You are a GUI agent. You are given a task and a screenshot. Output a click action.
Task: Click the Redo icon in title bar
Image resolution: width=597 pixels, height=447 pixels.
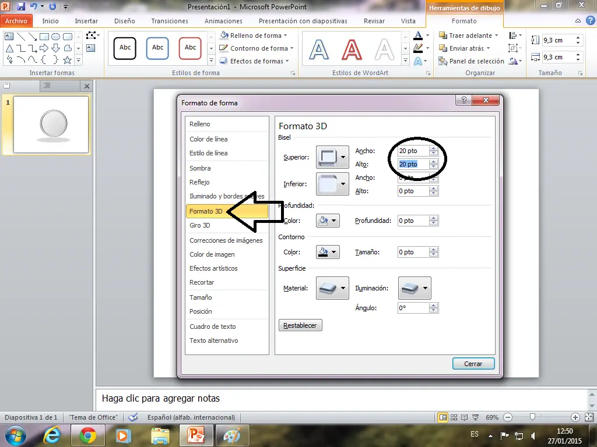click(x=52, y=6)
